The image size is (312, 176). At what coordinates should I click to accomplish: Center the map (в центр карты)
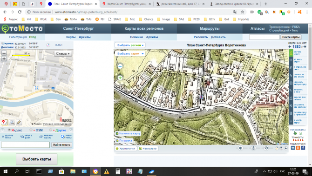pyautogui.click(x=291, y=121)
